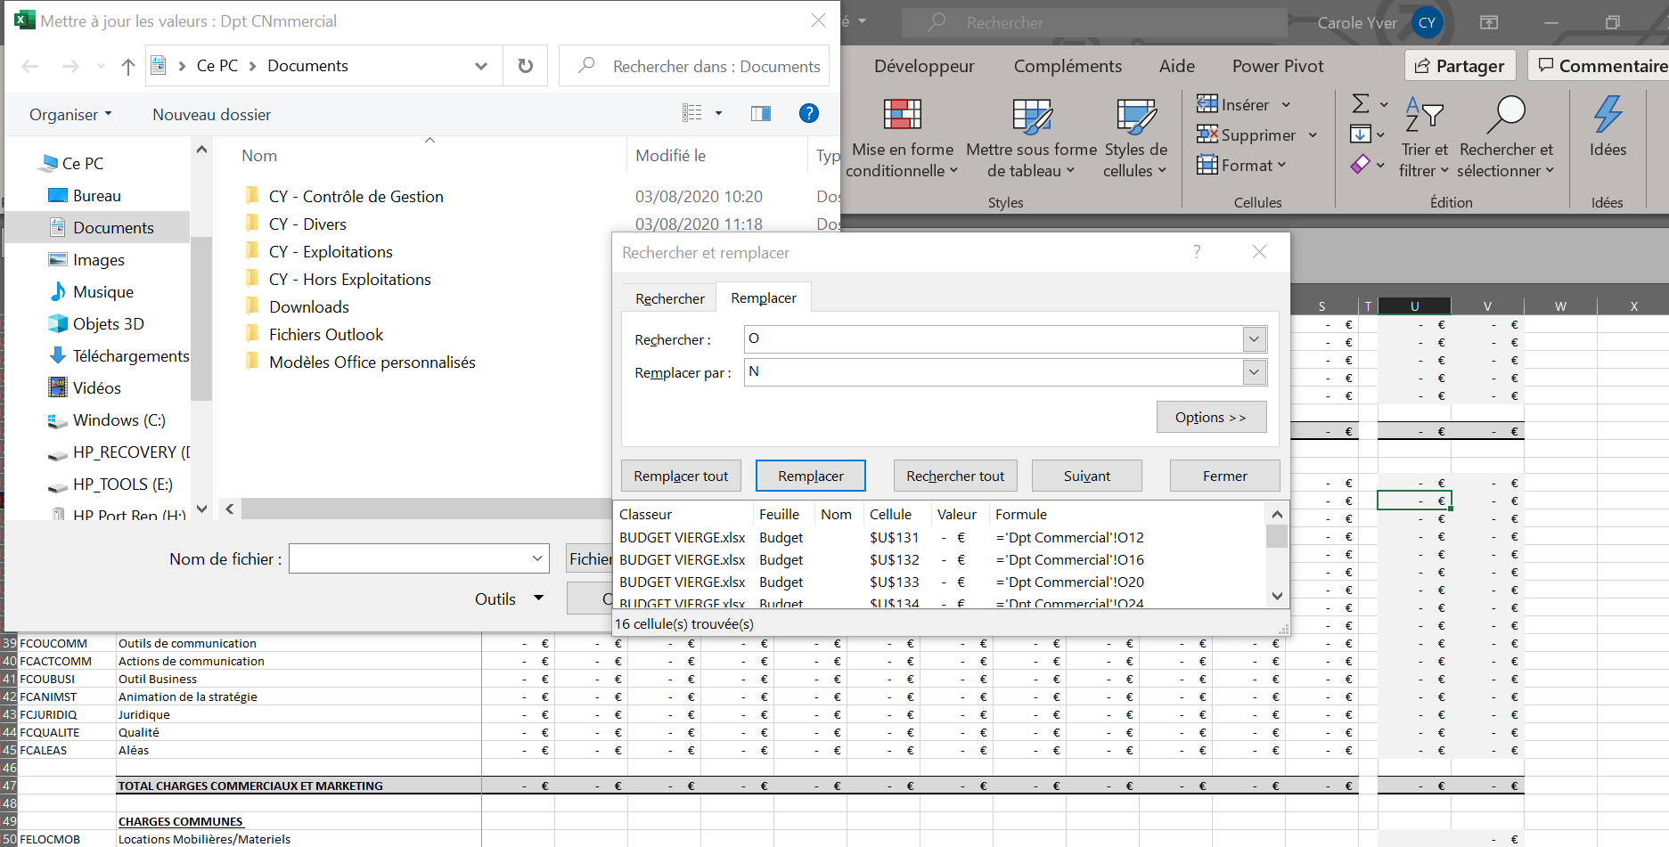1669x847 pixels.
Task: Click the AutoSum sigma icon
Action: 1361,104
